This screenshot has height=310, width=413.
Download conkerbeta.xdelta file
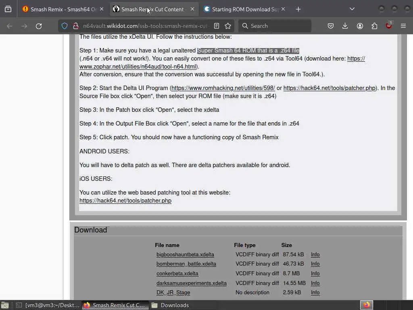(x=177, y=274)
